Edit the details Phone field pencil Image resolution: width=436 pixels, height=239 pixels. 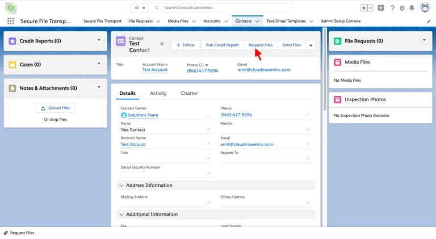tap(308, 114)
